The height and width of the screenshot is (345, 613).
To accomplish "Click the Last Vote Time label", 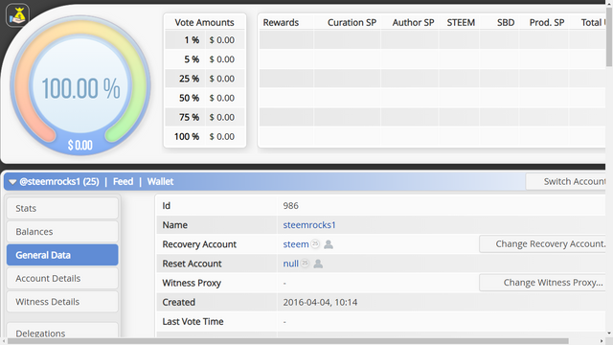I will [193, 322].
